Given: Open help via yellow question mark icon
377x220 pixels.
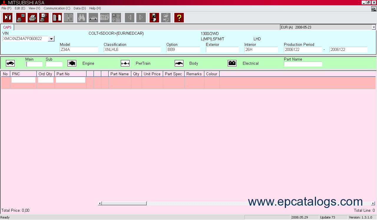Looking at the screenshot, I should (179, 18).
